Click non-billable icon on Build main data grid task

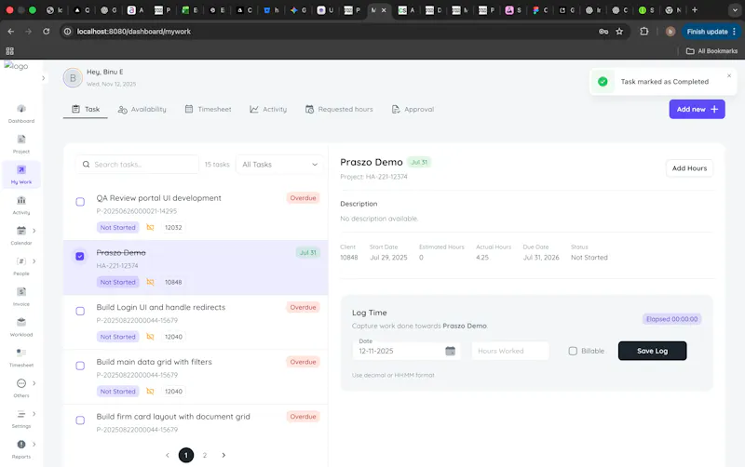(x=150, y=391)
